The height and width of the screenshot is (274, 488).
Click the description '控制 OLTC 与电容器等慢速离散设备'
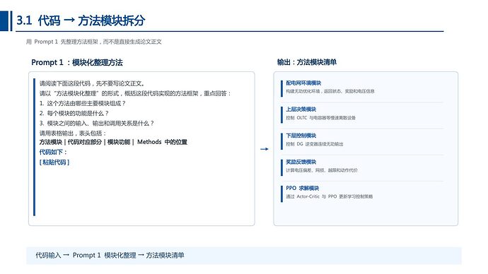(x=321, y=118)
